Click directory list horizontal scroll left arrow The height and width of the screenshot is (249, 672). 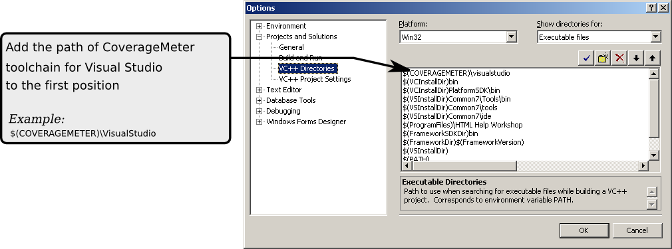(x=407, y=165)
